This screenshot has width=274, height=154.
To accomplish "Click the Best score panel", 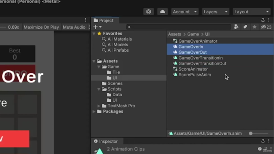I will [x=18, y=54].
